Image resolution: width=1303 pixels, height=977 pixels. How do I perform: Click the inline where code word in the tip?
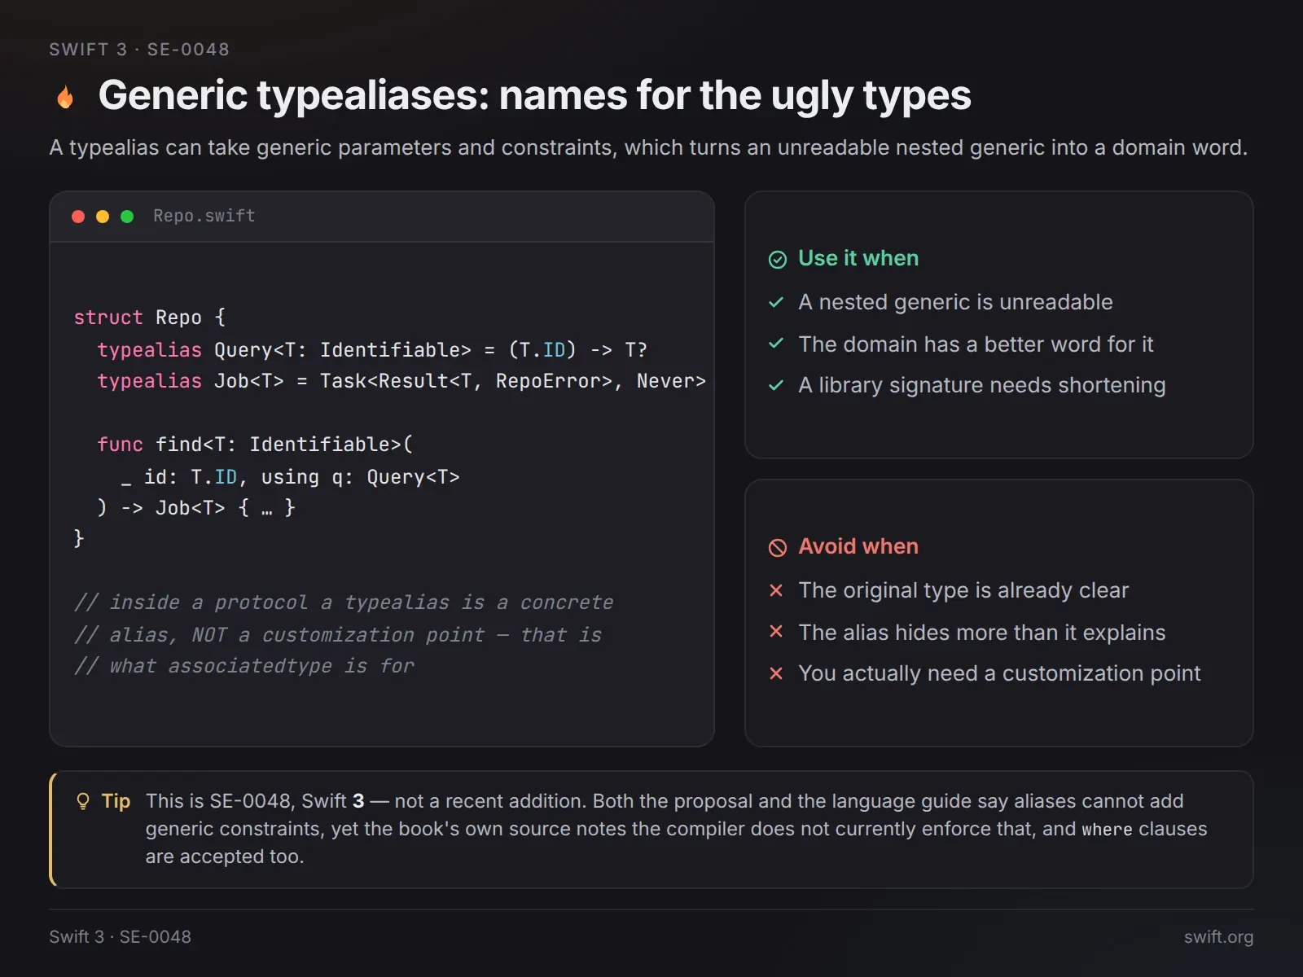(1107, 830)
